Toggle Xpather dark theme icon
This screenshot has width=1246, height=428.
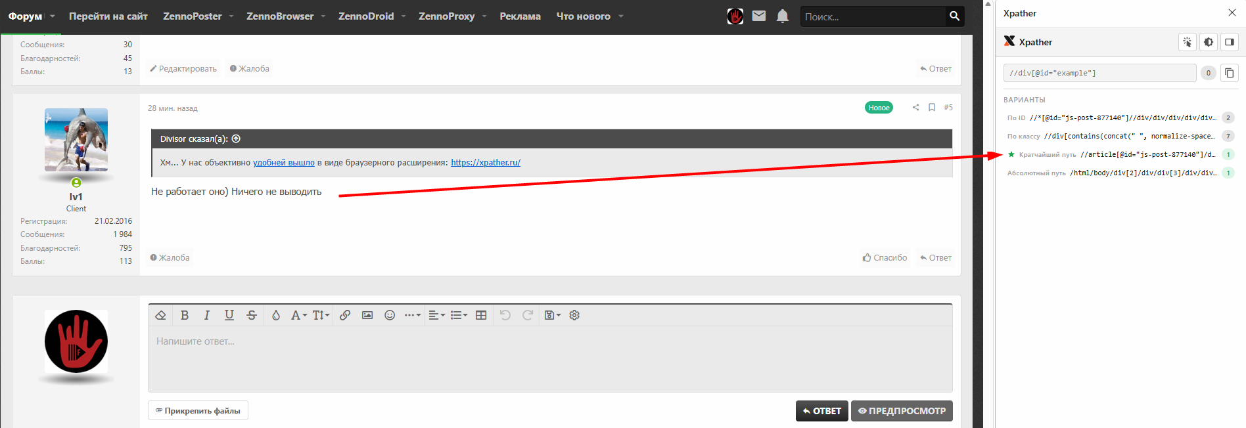pyautogui.click(x=1209, y=42)
